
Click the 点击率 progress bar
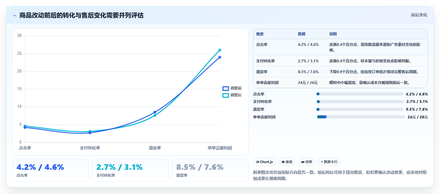360,94
